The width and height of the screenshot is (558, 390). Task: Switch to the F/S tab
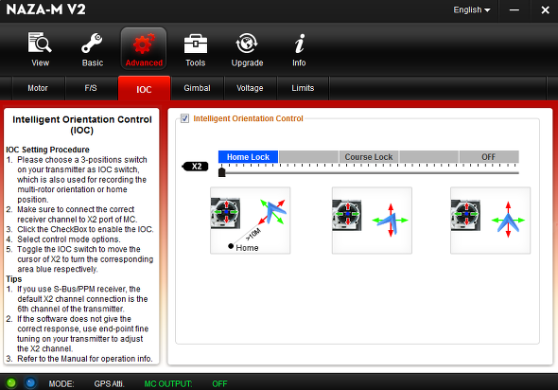tap(91, 88)
